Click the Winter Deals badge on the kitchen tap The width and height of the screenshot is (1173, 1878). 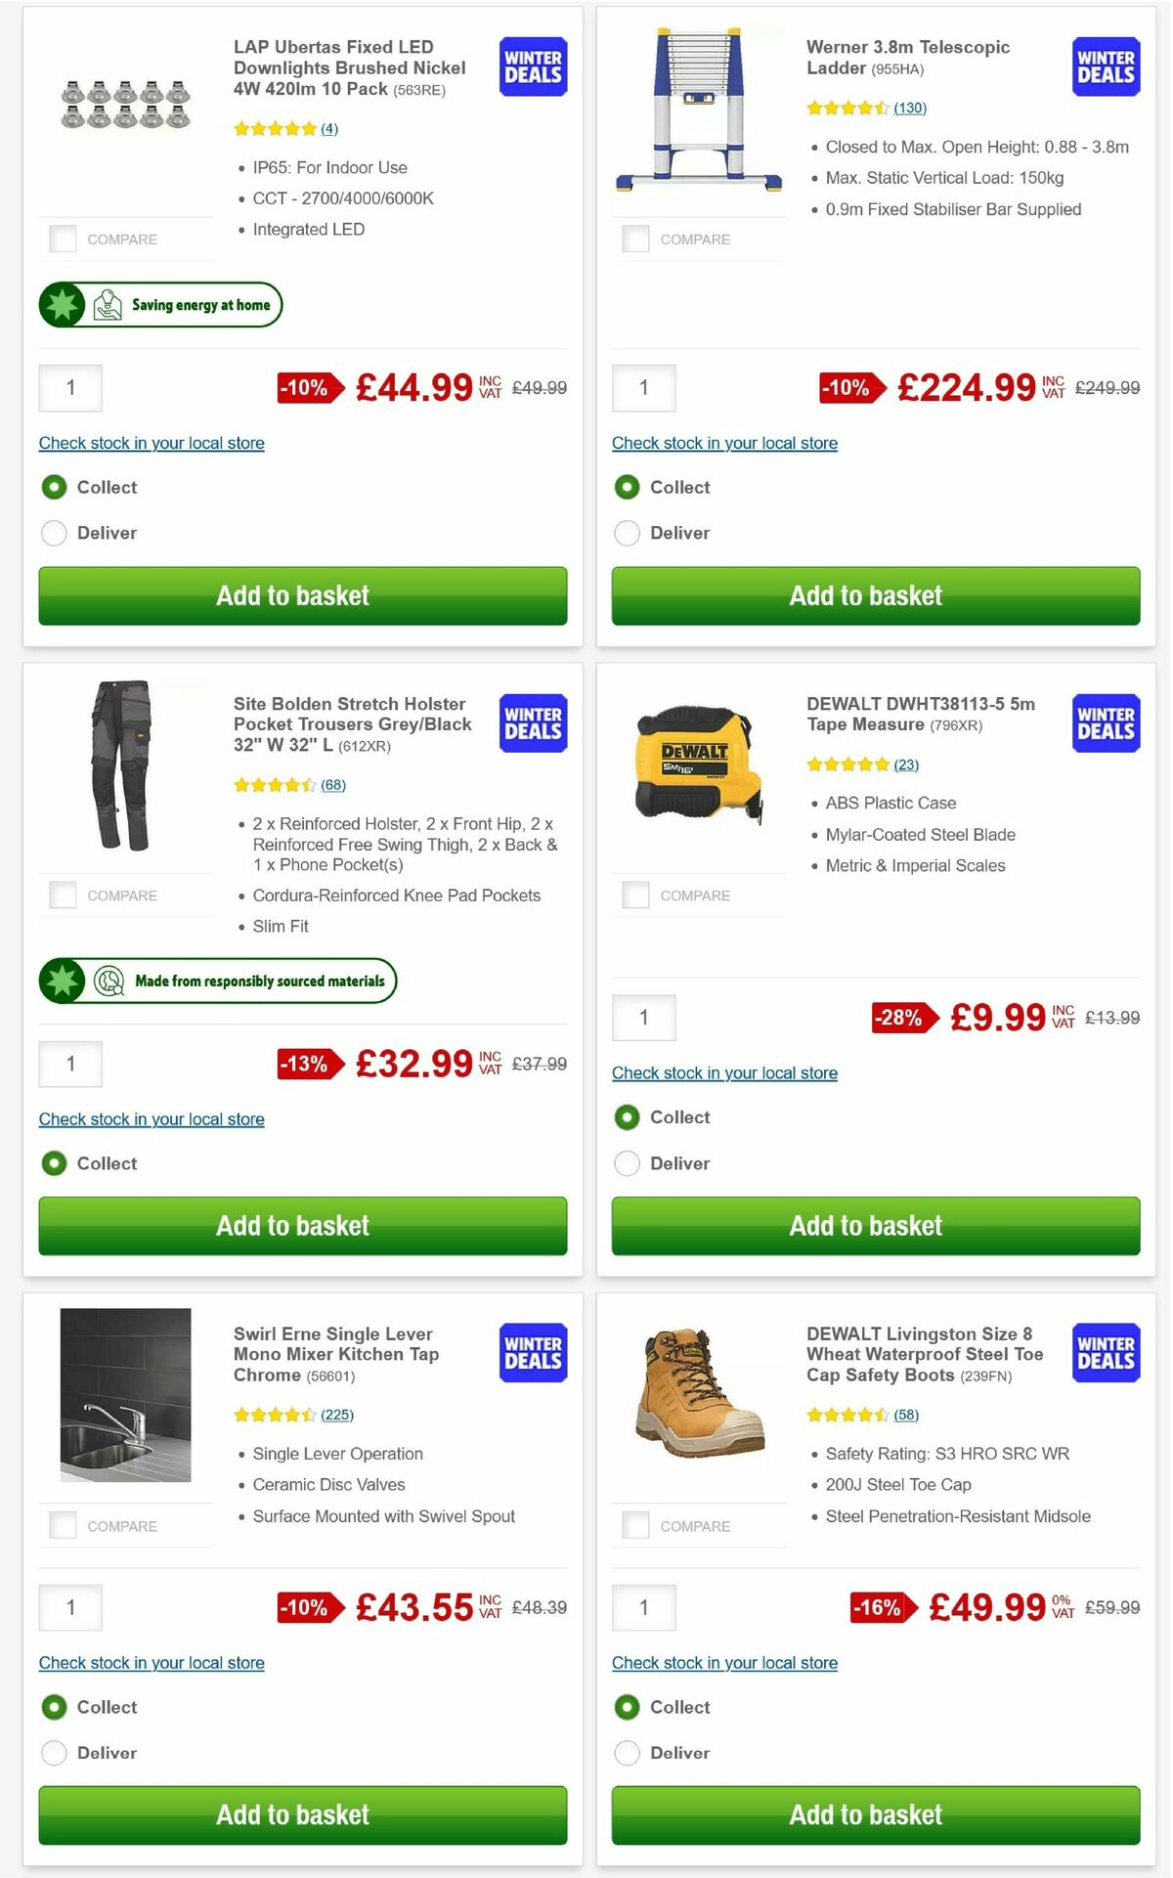532,1354
